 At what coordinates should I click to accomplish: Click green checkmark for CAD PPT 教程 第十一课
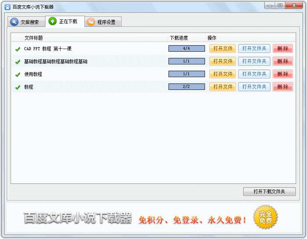(18, 49)
